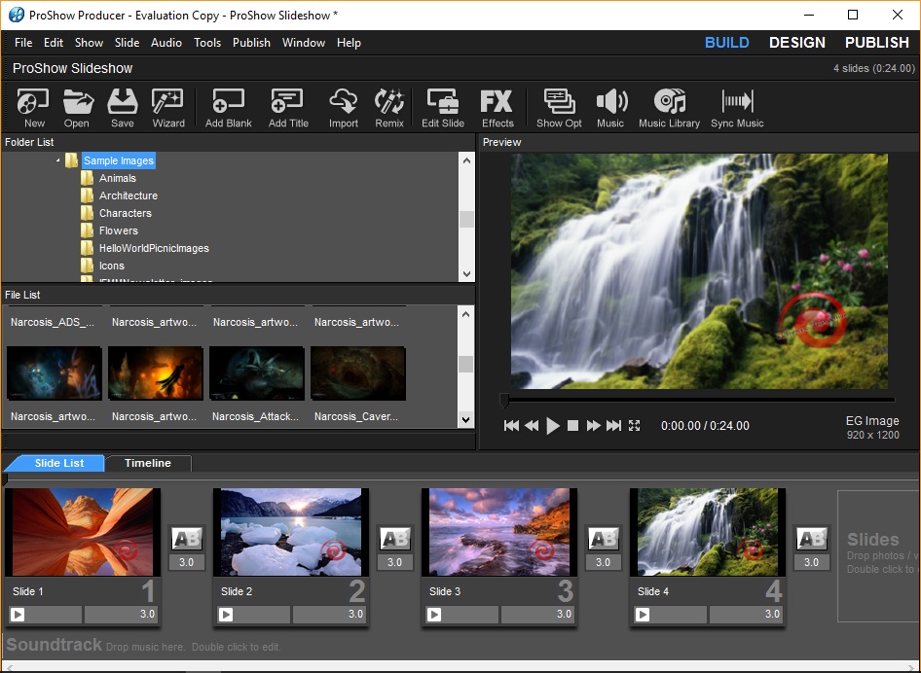Switch to the Timeline tab

click(x=148, y=463)
